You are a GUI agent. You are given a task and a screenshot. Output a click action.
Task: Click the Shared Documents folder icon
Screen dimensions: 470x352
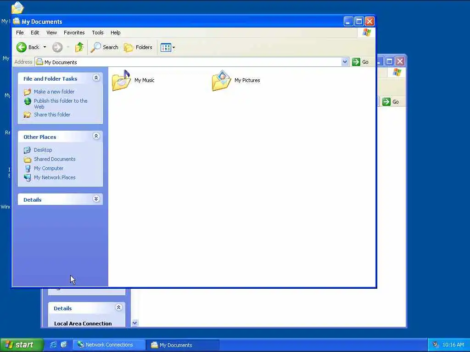[x=27, y=159]
